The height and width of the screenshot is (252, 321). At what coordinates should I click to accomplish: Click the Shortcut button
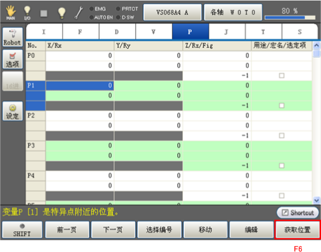point(298,213)
